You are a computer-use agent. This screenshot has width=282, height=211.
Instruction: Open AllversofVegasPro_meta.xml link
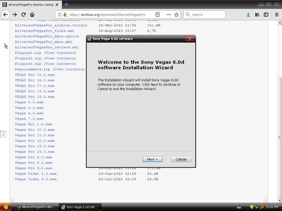pos(43,42)
